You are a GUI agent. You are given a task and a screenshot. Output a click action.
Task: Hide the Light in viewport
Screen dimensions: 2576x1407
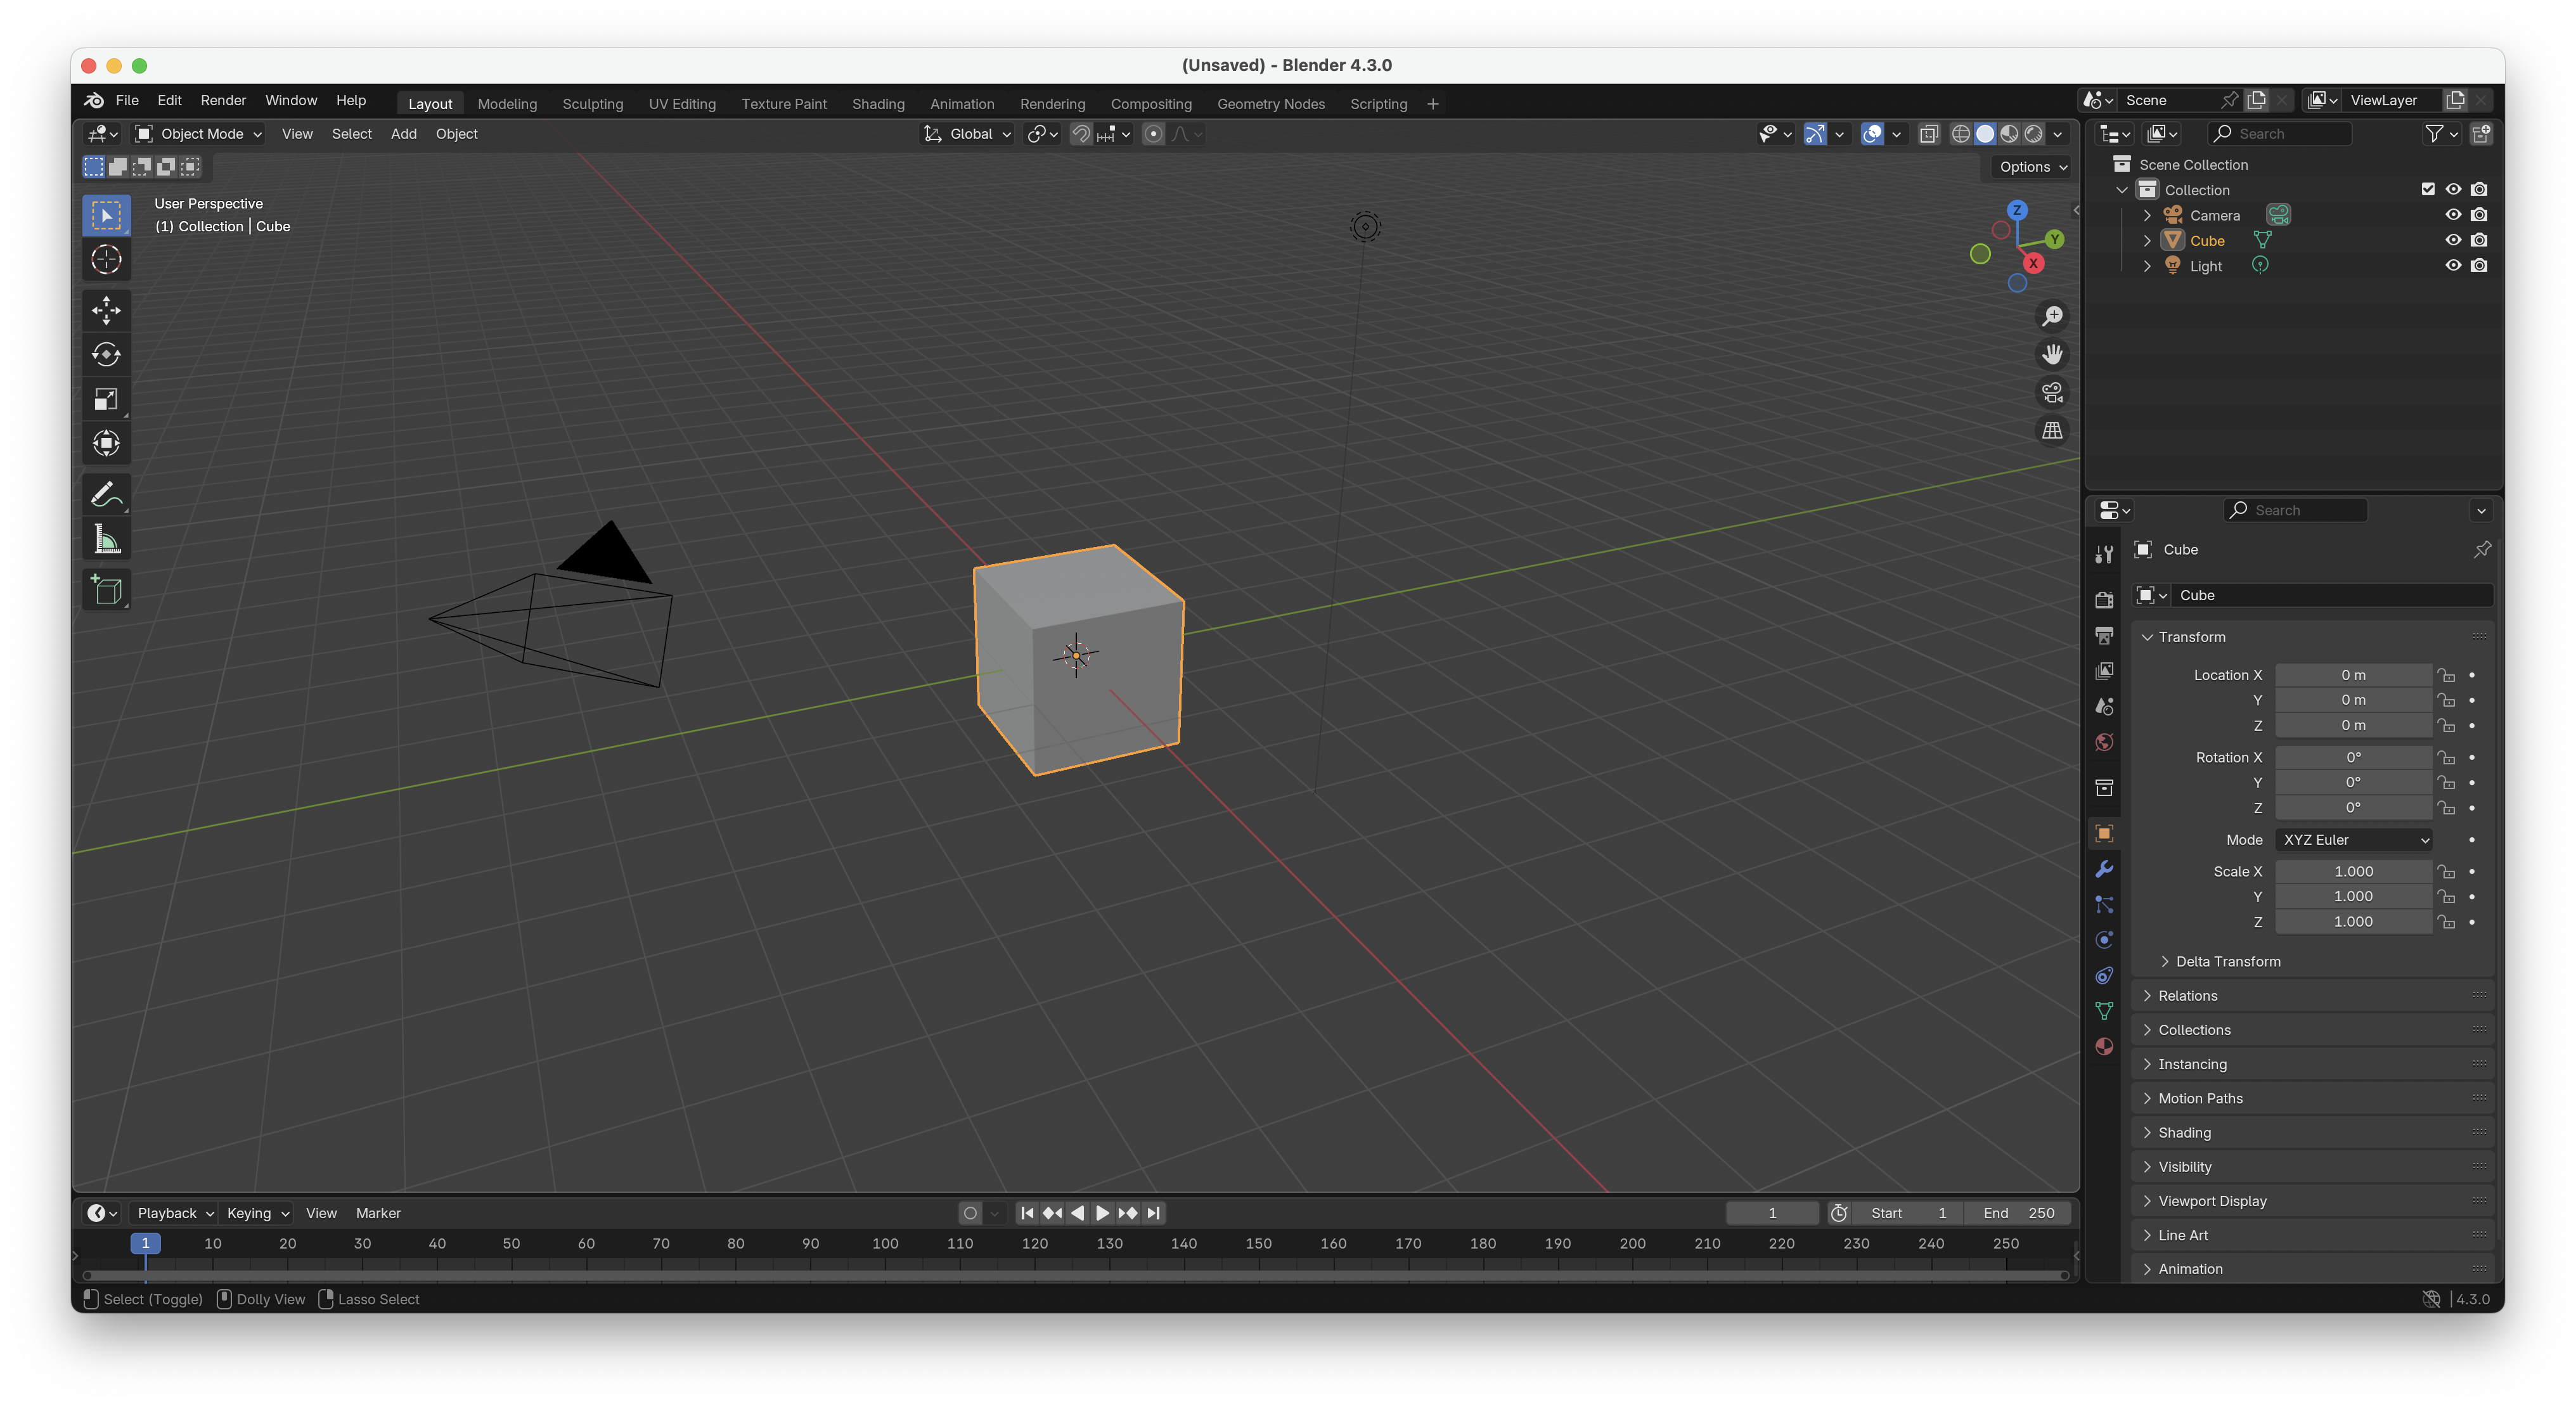pyautogui.click(x=2453, y=266)
